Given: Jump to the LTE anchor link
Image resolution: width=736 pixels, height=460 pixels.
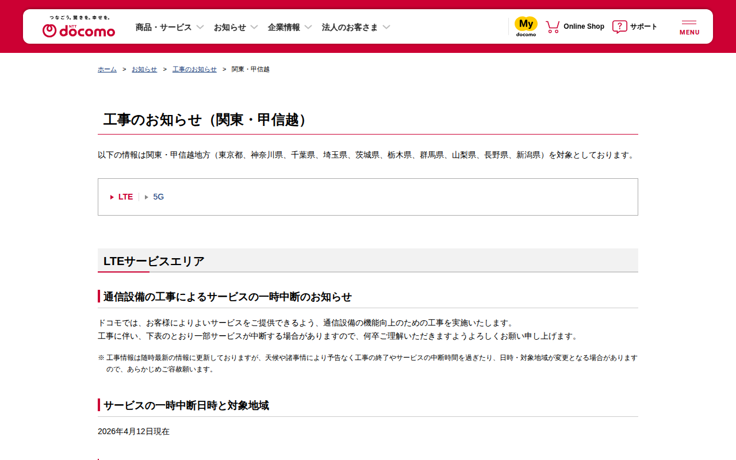Looking at the screenshot, I should click(x=125, y=197).
